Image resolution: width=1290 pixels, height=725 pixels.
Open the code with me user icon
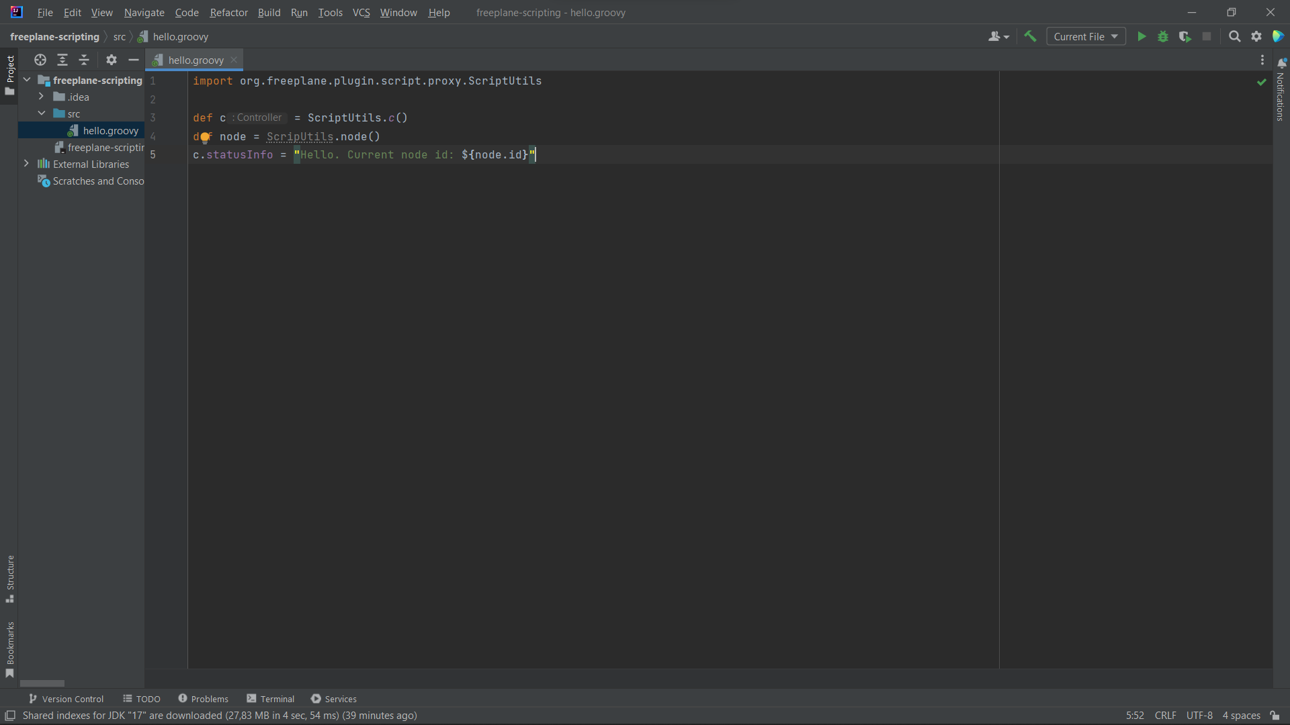click(998, 37)
